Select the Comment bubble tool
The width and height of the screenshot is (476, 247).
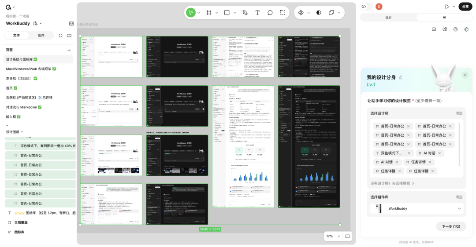point(270,13)
